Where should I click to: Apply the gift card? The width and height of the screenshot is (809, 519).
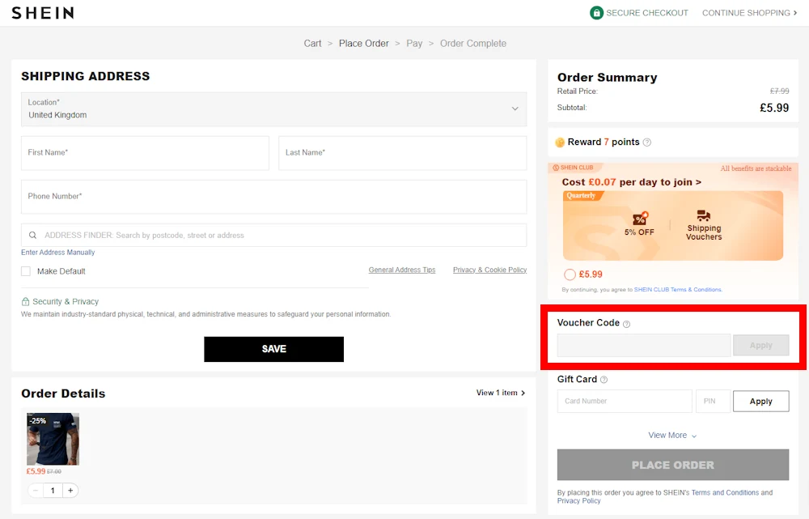pos(761,402)
